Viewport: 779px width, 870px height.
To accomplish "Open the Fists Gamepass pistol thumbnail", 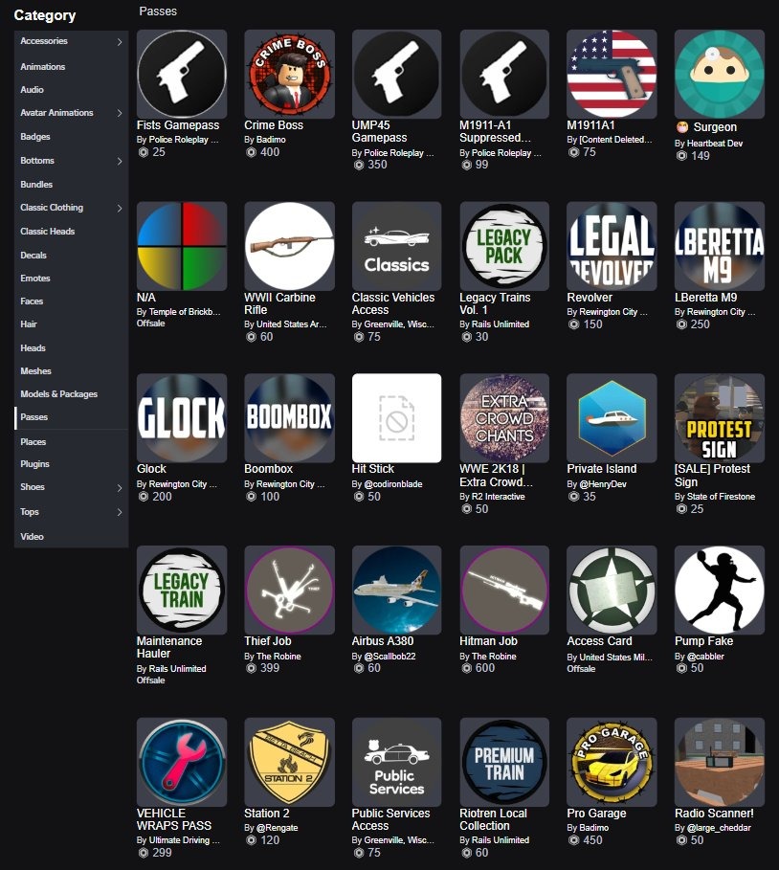I will [182, 74].
